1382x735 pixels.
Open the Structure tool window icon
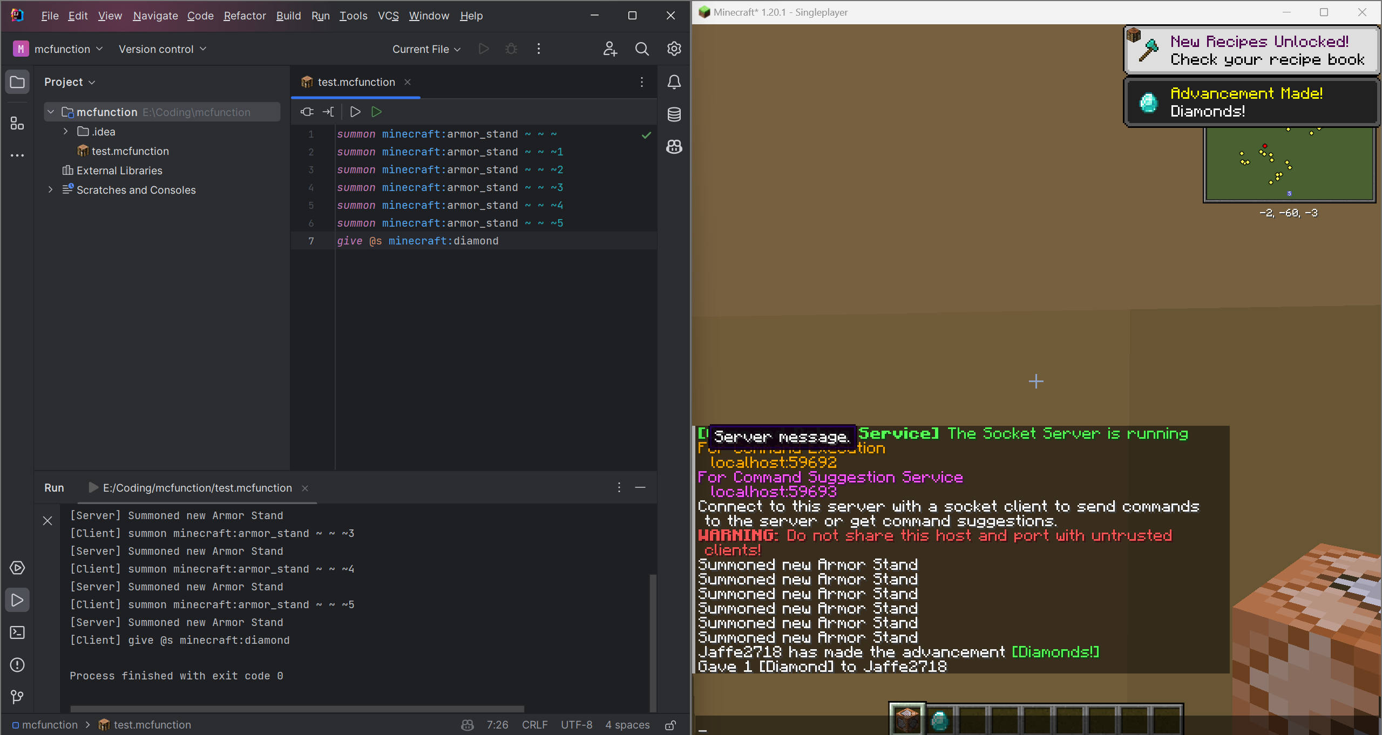point(17,123)
